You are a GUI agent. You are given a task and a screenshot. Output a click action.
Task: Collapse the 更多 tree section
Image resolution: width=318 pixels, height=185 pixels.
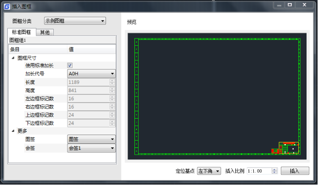tap(13, 131)
